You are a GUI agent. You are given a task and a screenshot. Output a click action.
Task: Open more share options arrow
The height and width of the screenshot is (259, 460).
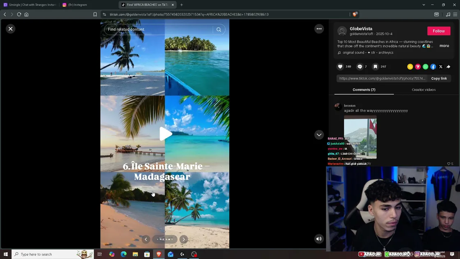tap(448, 67)
